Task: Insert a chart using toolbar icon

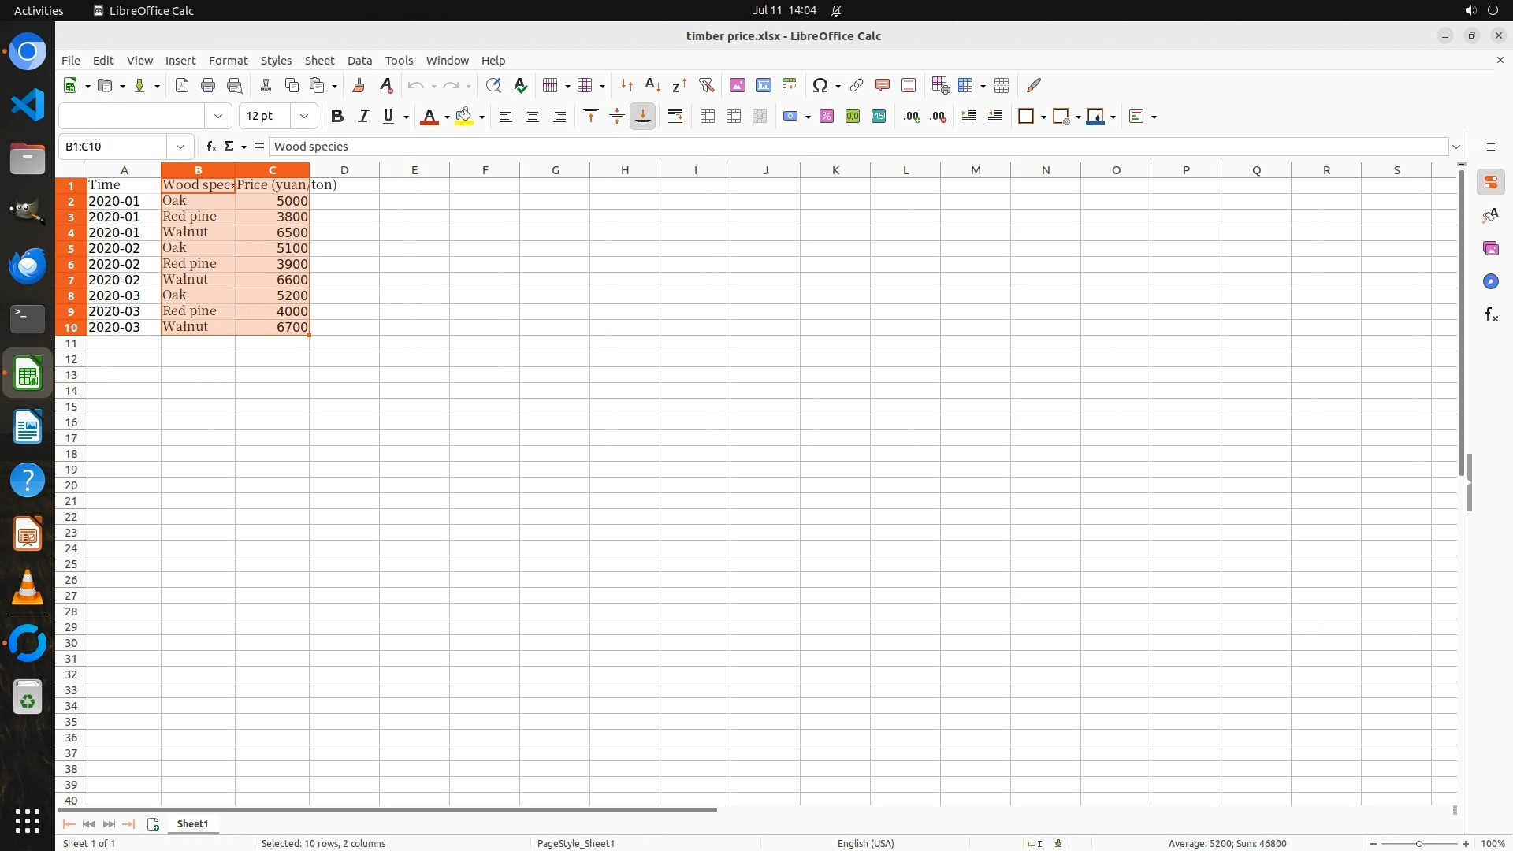Action: pos(763,85)
